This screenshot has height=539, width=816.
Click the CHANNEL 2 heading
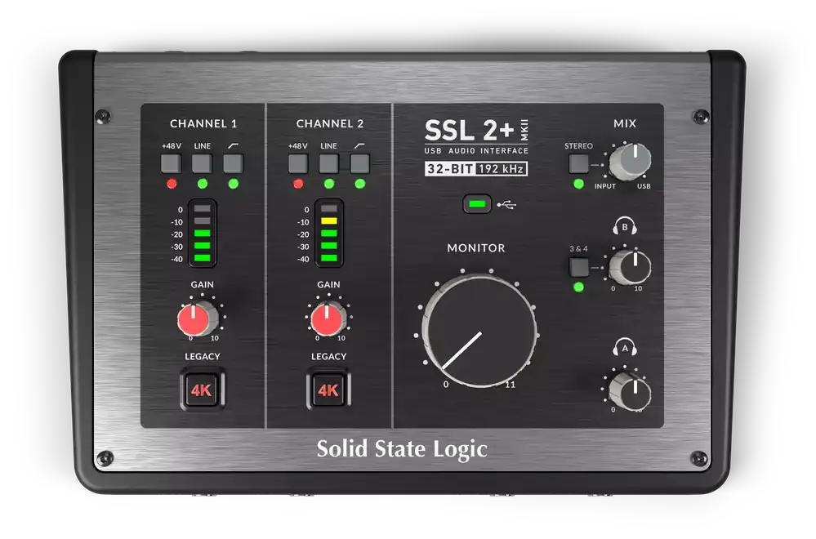pyautogui.click(x=329, y=124)
